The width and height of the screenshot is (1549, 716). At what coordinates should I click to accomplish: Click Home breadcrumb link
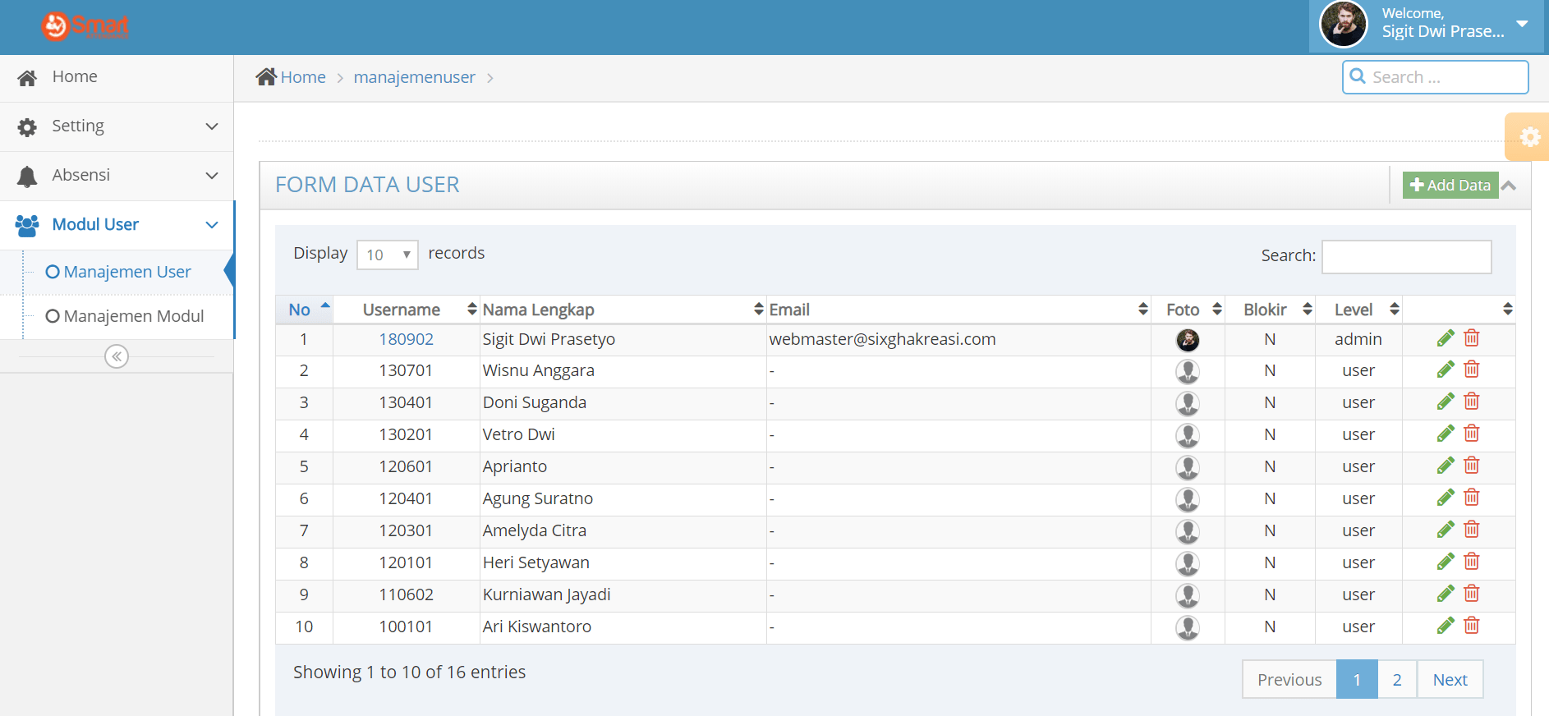(x=303, y=77)
